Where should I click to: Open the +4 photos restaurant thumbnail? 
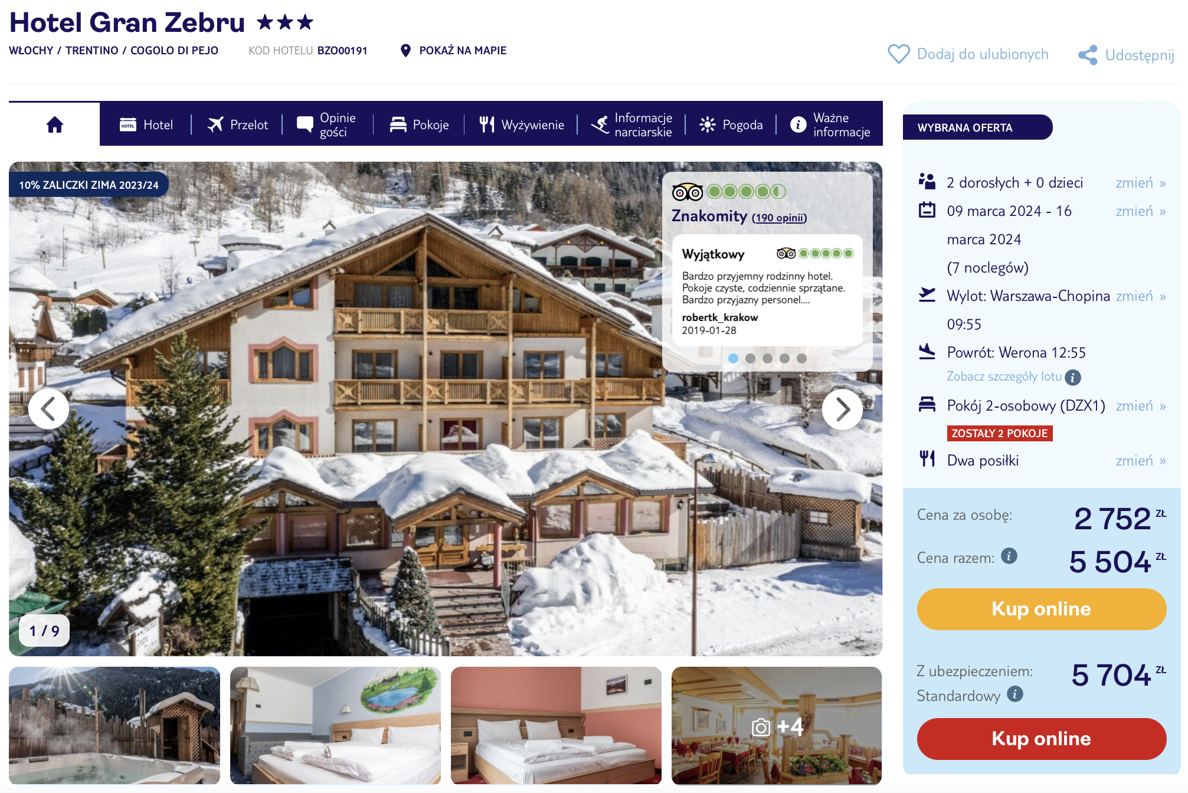point(777,726)
